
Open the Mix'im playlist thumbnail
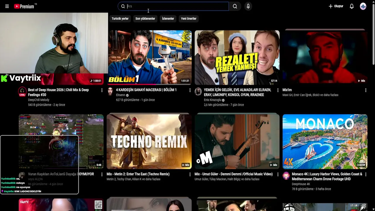tap(325, 57)
